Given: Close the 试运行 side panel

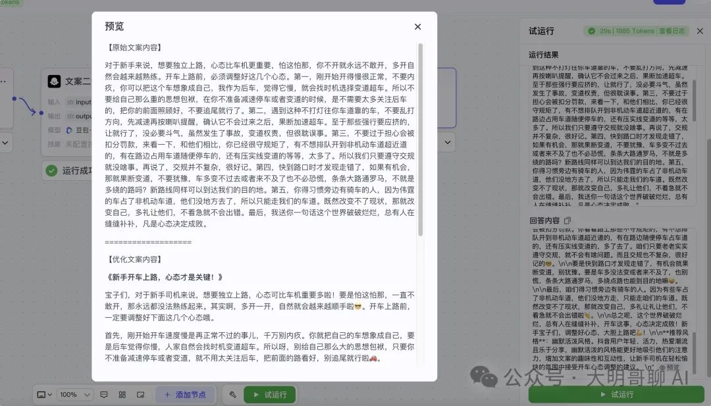Looking at the screenshot, I should pos(700,31).
